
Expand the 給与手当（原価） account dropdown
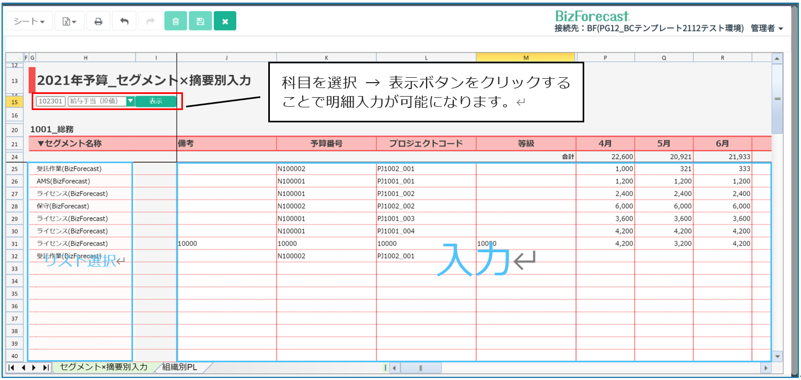(x=130, y=101)
